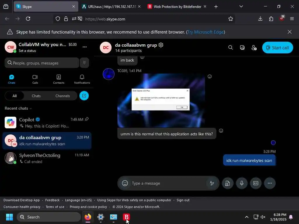Reload the Skype page
Image resolution: width=299 pixels, height=224 pixels.
pyautogui.click(x=28, y=19)
